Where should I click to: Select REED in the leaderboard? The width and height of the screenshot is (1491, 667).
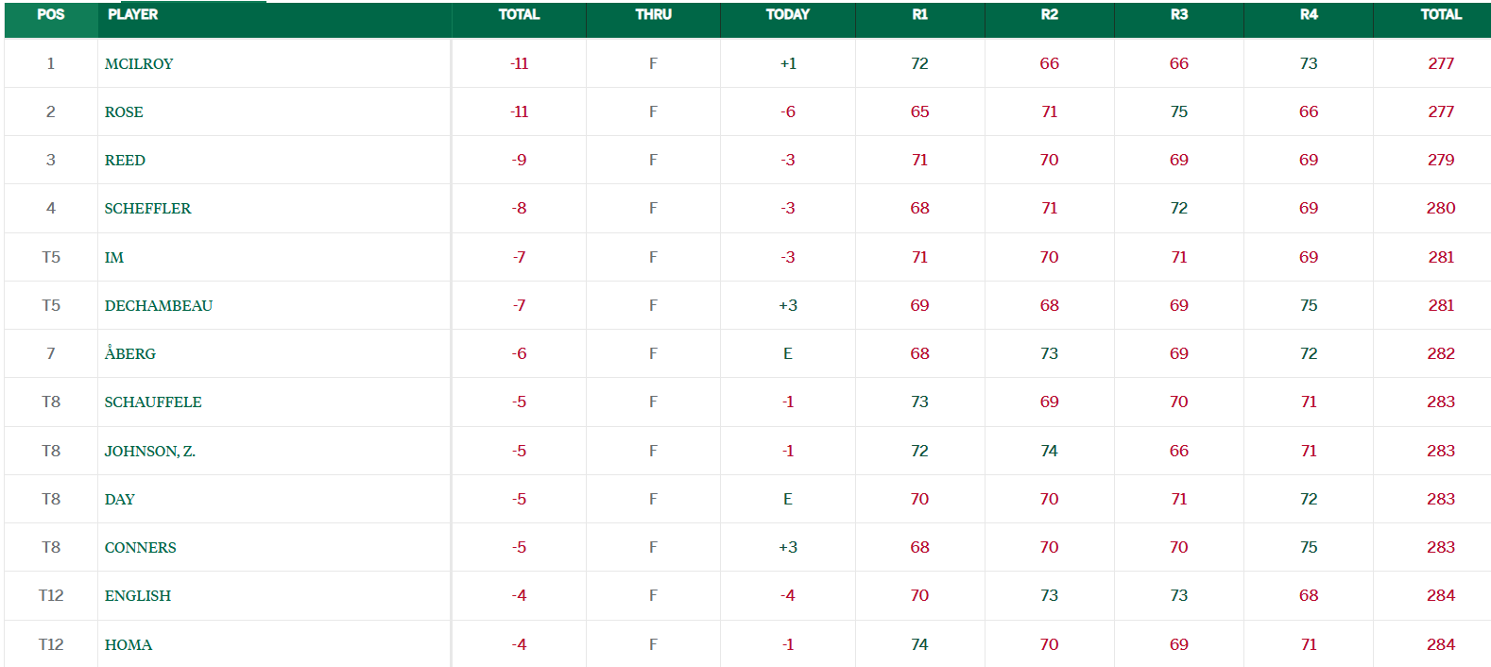click(x=125, y=160)
